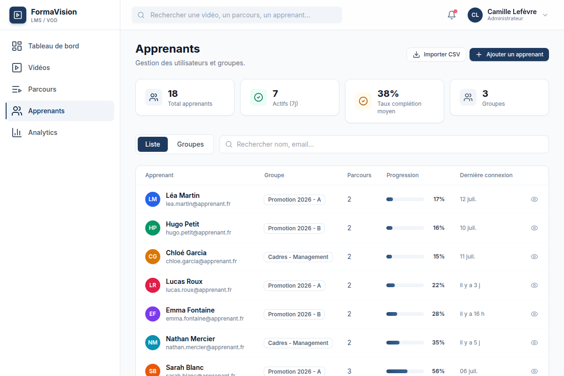Click the Apprenant column header
This screenshot has width=564, height=376.
click(x=159, y=175)
